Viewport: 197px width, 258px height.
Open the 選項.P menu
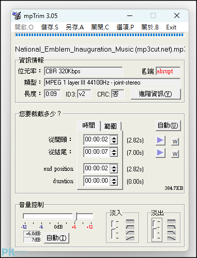click(125, 27)
